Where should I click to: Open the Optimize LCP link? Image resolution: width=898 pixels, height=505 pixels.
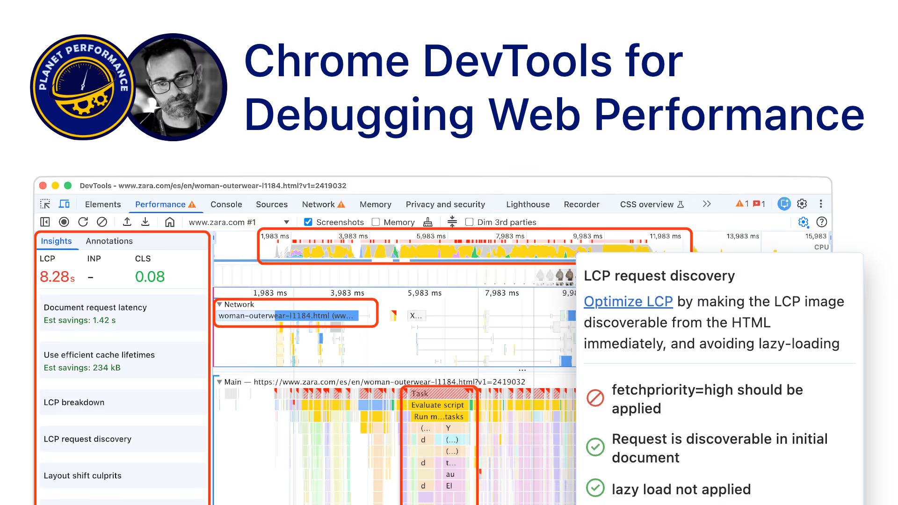click(x=628, y=302)
